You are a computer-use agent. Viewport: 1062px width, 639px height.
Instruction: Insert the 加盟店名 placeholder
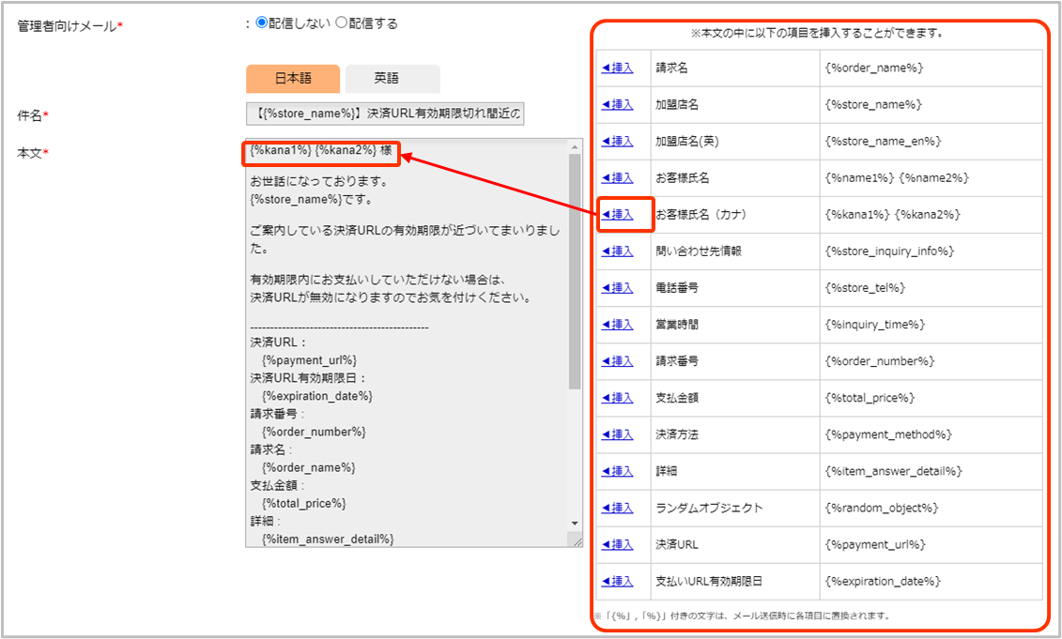pos(618,105)
